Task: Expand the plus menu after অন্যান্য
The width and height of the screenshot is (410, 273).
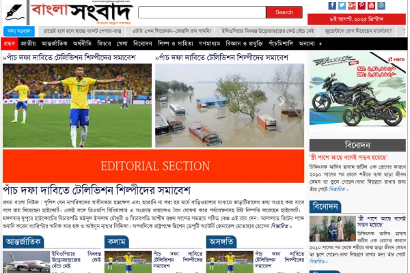Action: (320, 44)
